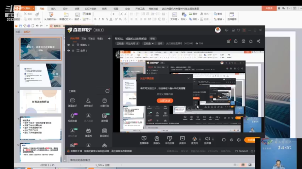302x169 pixels.
Task: Add a new scene with plus button
Action: tap(109, 39)
